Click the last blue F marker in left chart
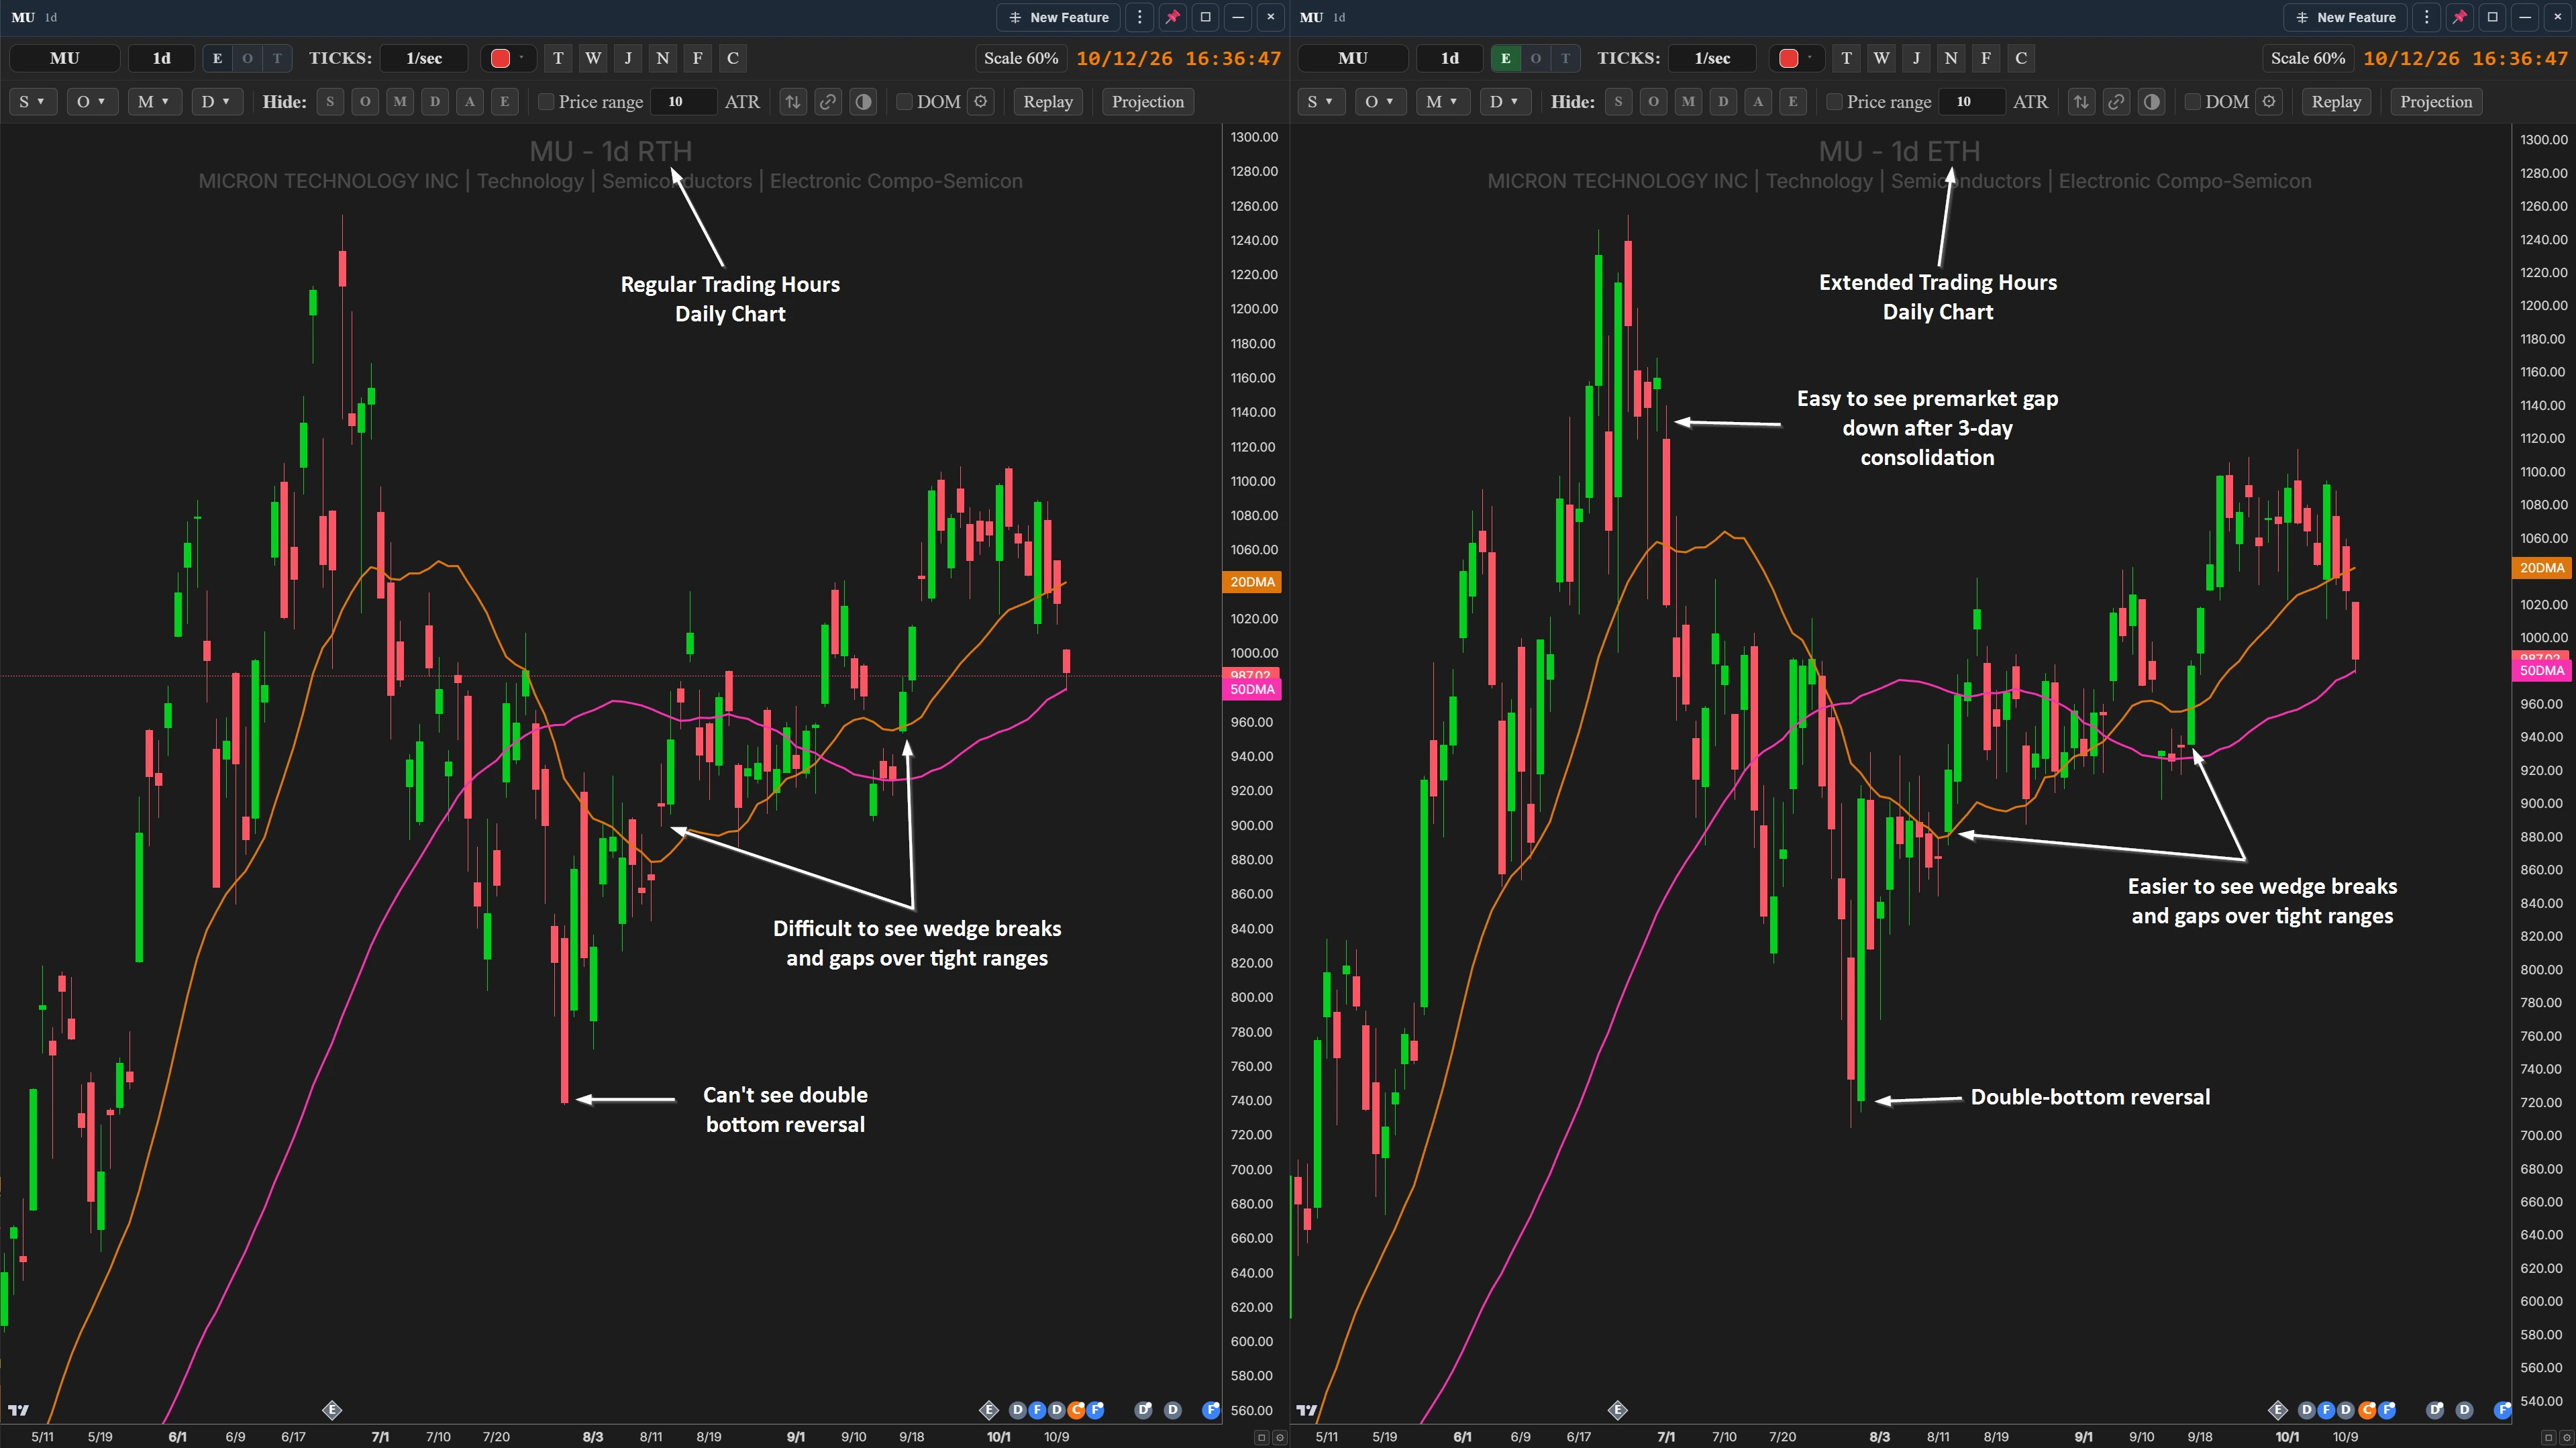Viewport: 2576px width, 1448px height. click(x=1211, y=1410)
